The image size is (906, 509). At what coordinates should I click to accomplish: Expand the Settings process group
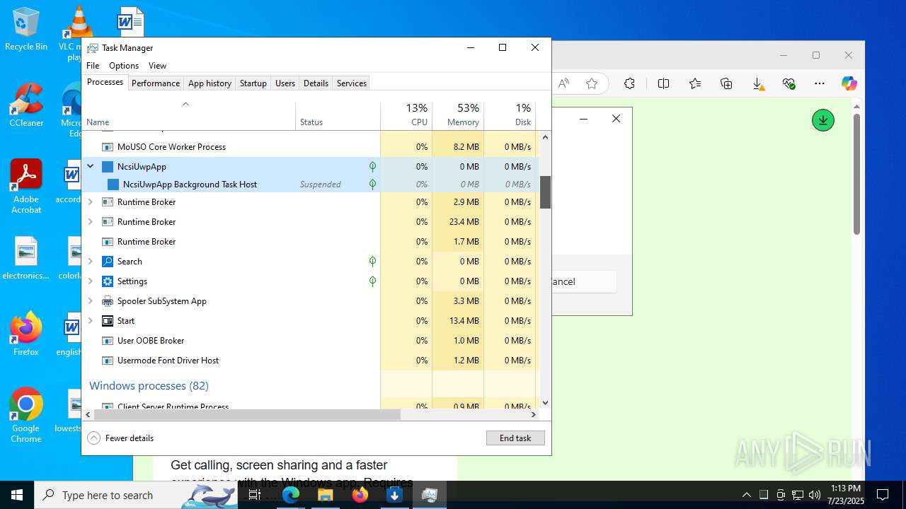[x=90, y=281]
